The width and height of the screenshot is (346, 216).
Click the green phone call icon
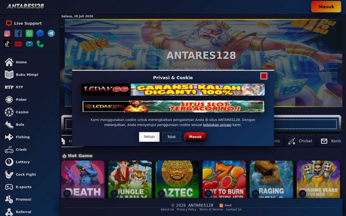coord(40,44)
